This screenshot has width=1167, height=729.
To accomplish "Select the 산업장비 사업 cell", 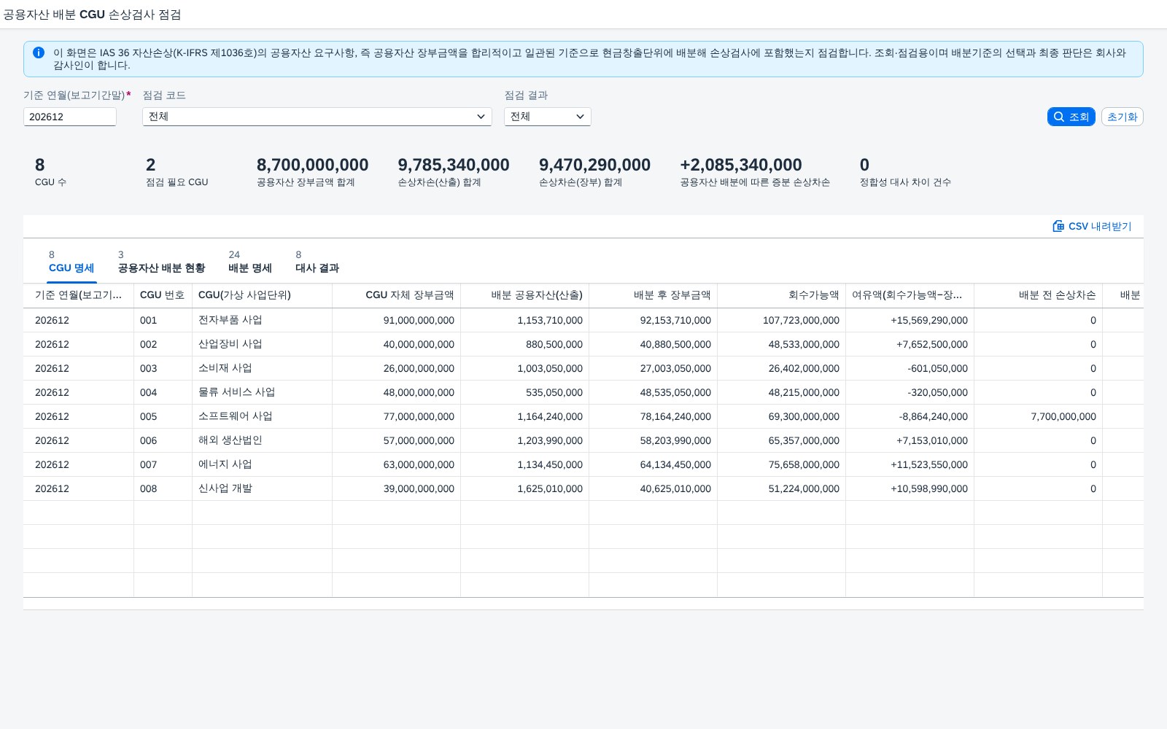I will point(262,344).
